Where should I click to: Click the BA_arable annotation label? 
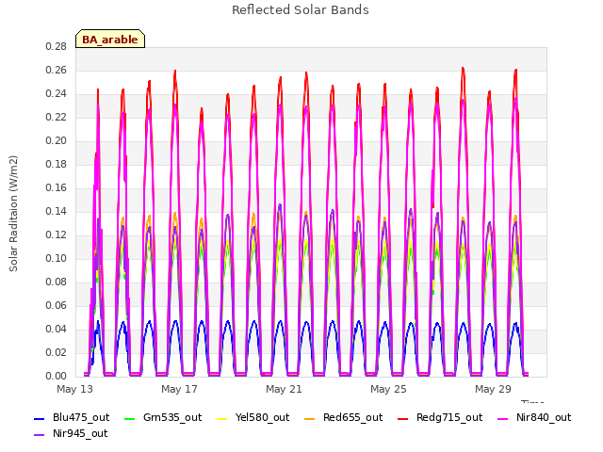point(110,40)
